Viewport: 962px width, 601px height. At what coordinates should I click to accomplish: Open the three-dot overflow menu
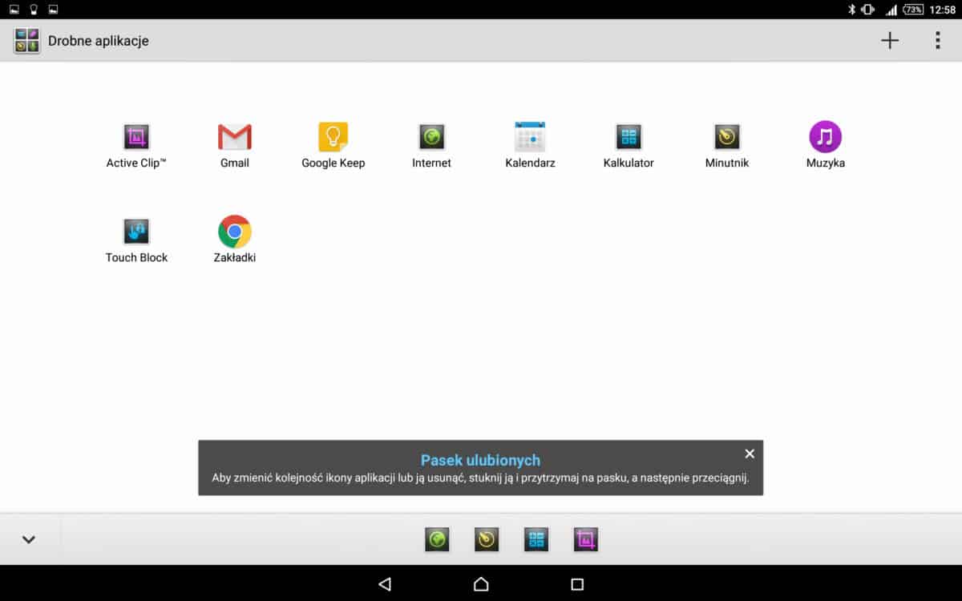[937, 41]
